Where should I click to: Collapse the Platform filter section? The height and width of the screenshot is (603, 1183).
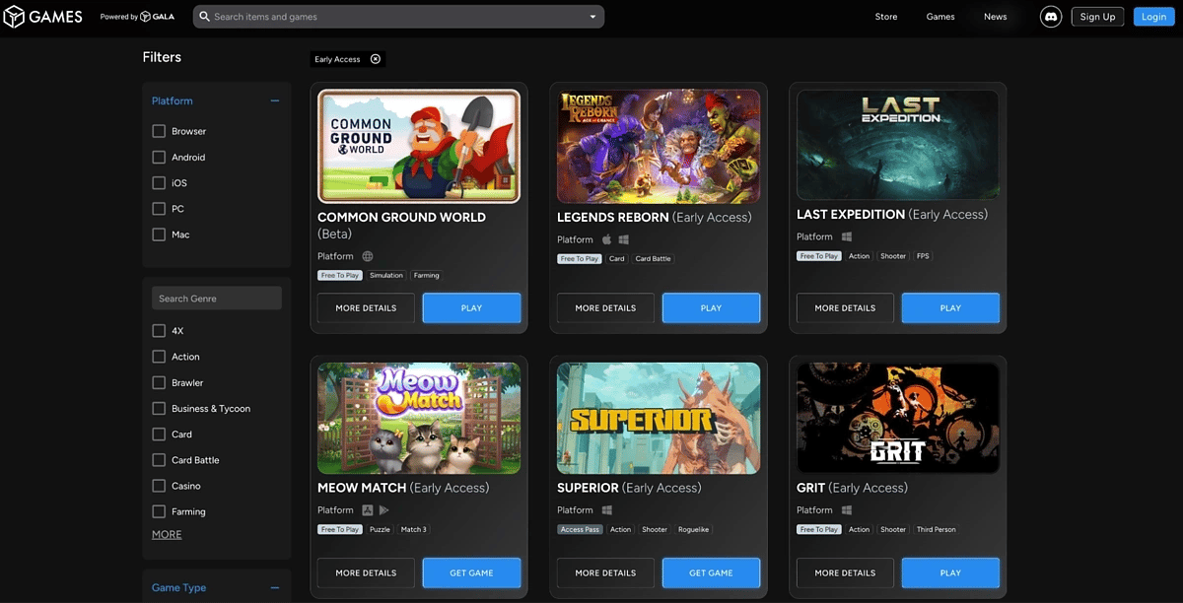(275, 100)
